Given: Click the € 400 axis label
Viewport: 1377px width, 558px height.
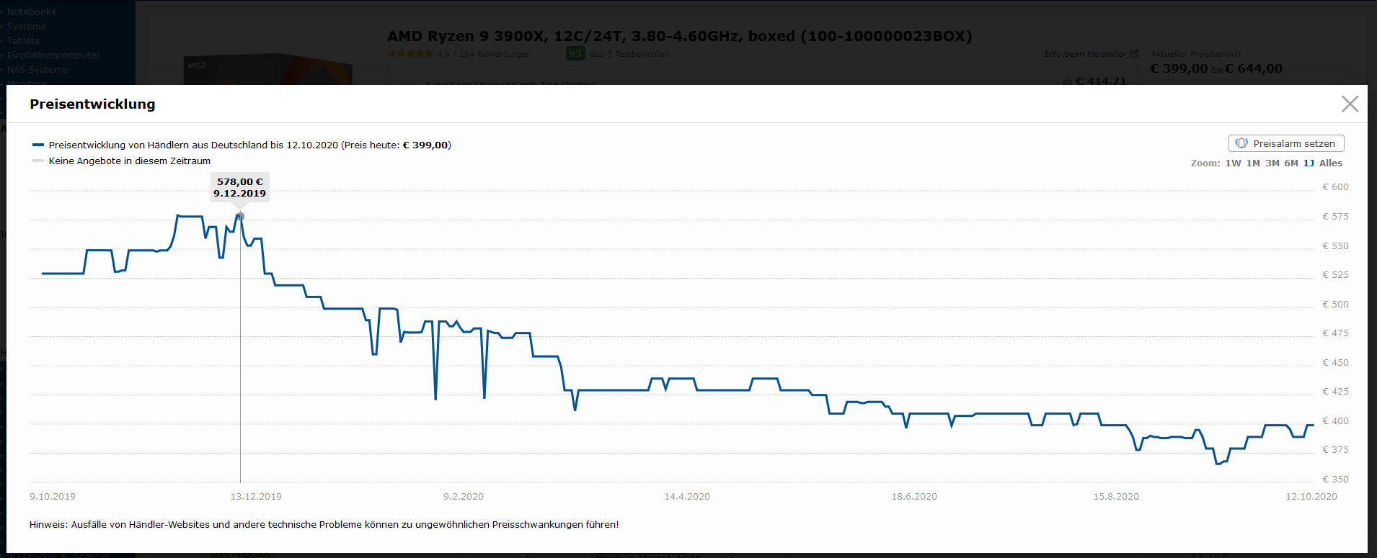Looking at the screenshot, I should 1335,420.
